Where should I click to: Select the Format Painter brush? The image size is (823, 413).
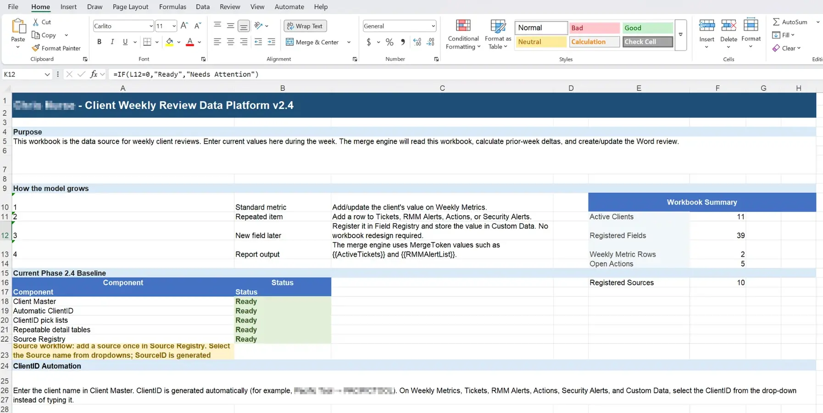[36, 48]
